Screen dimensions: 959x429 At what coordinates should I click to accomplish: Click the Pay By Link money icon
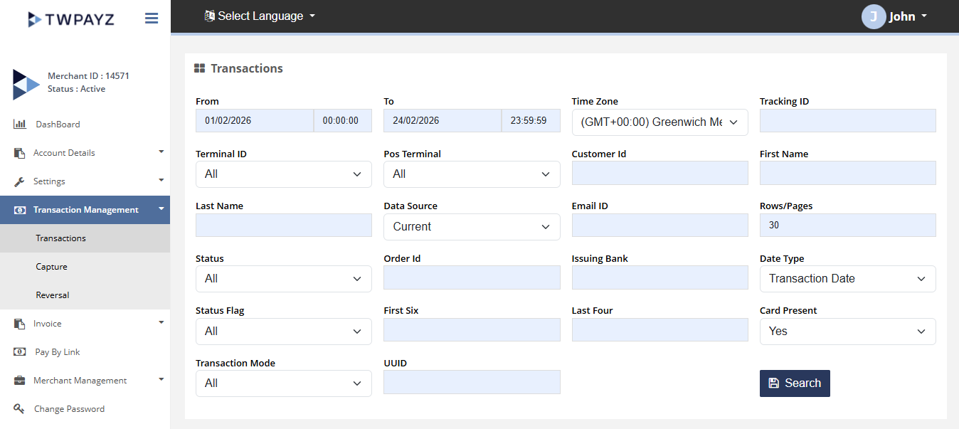[20, 352]
